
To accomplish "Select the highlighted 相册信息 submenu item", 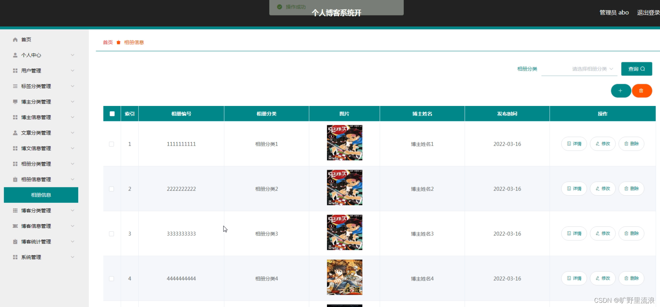I will 41,195.
